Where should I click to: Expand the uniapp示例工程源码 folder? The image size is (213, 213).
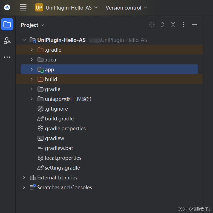coord(31,99)
